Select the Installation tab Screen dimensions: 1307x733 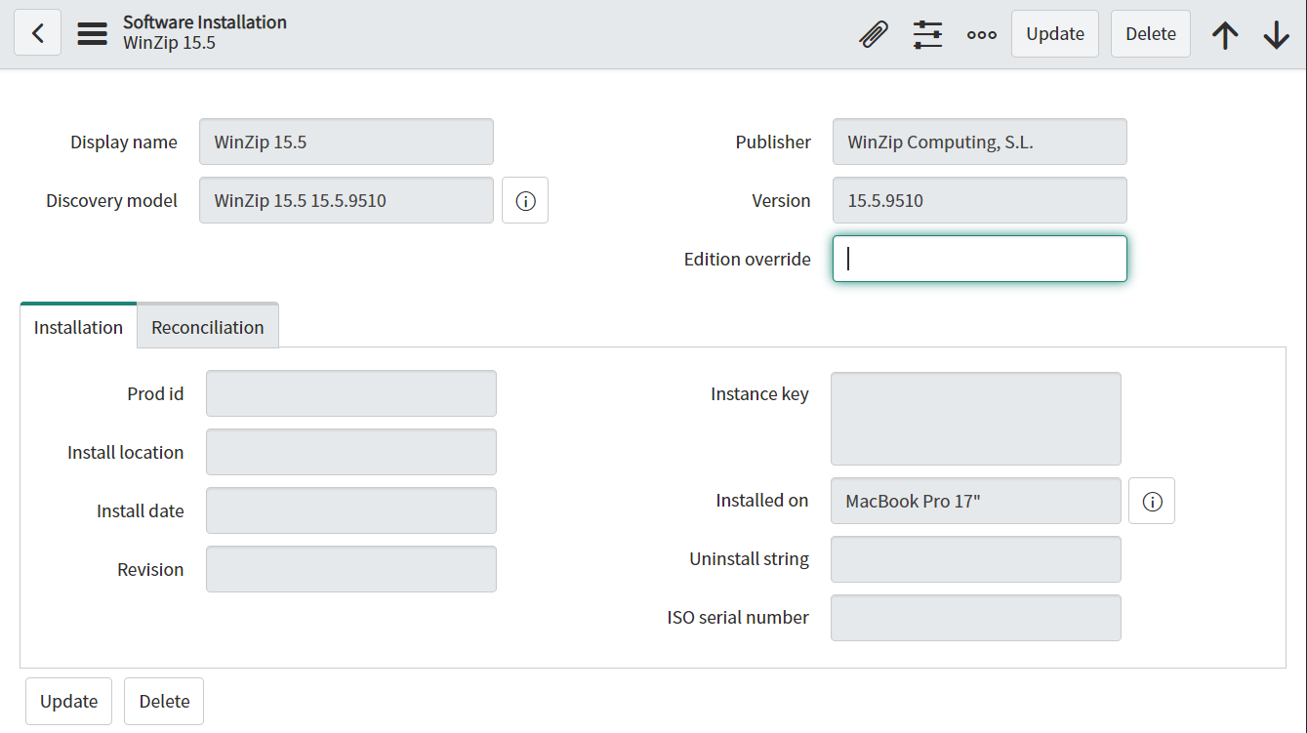[77, 327]
